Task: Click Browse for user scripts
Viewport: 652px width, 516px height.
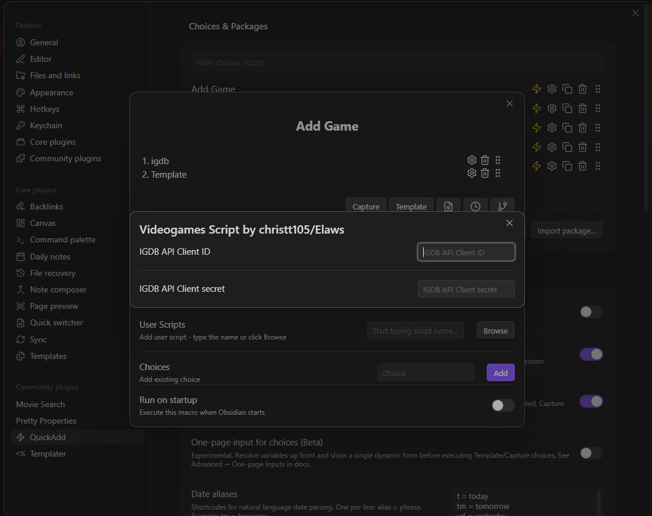Action: (x=495, y=331)
